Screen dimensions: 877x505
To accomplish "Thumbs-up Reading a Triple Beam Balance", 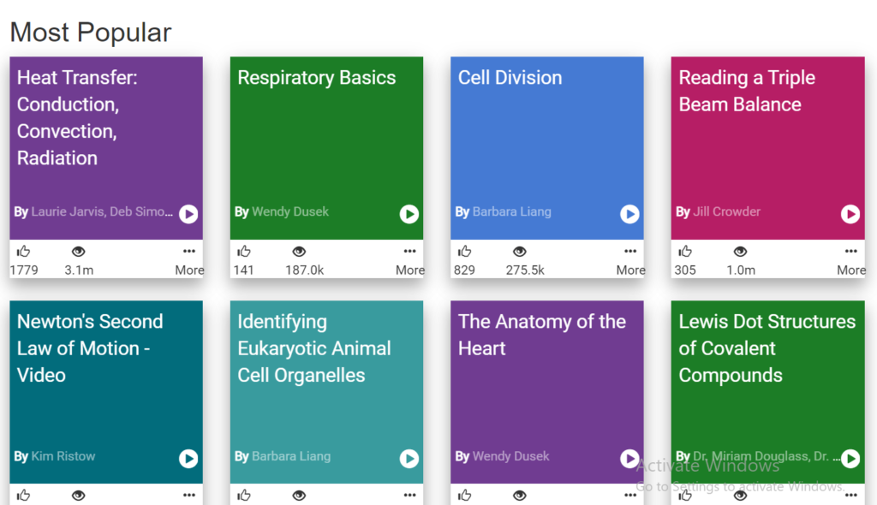I will (x=685, y=252).
